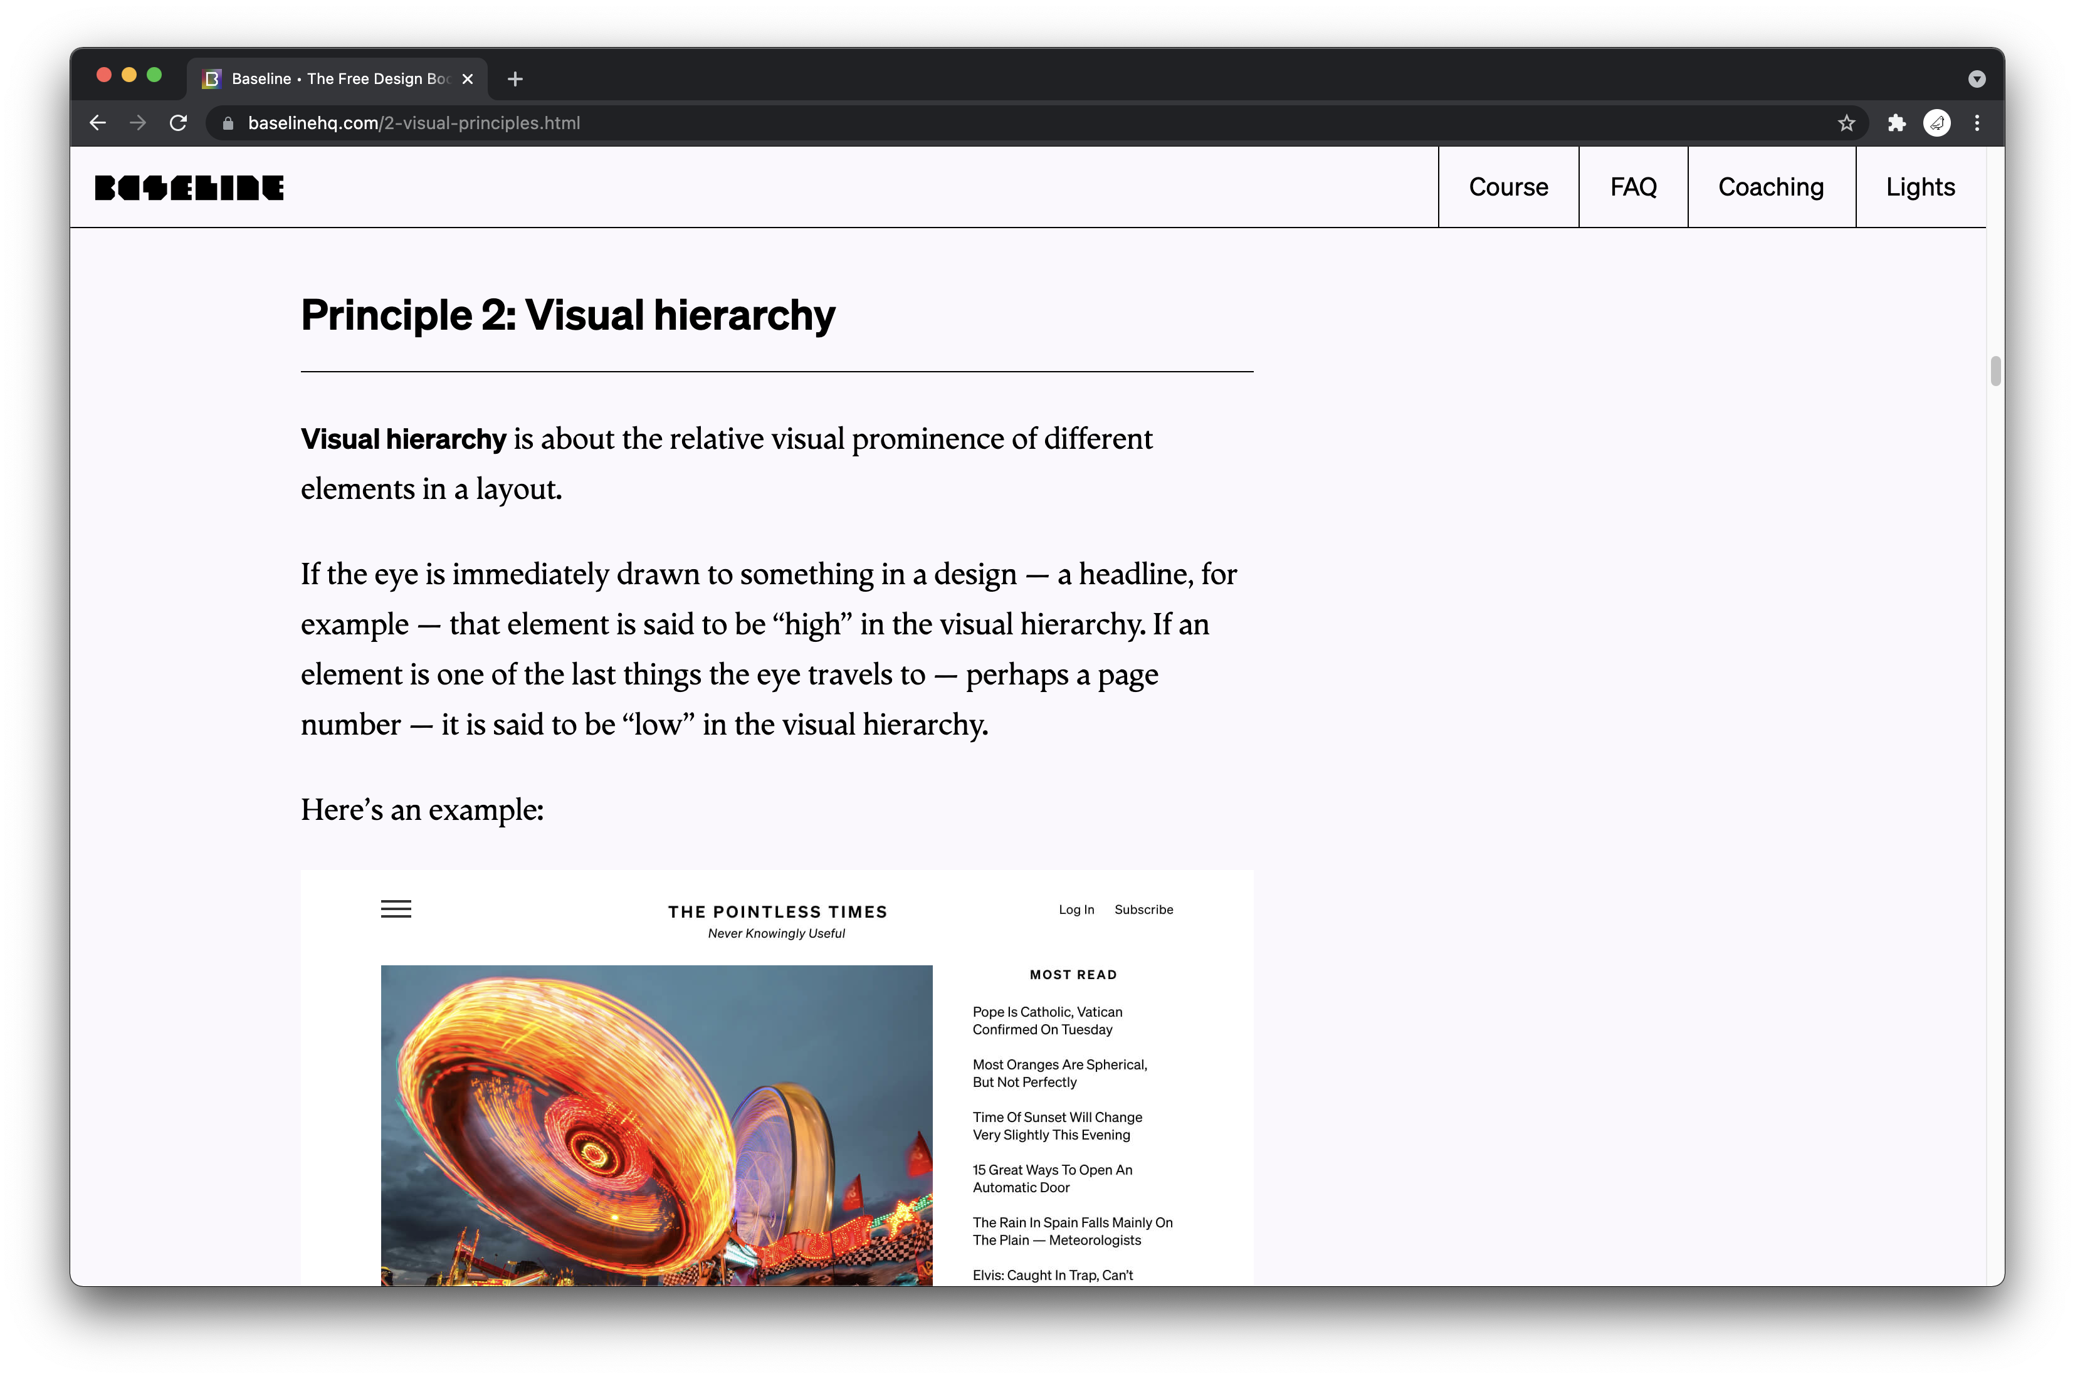This screenshot has height=1379, width=2075.
Task: Click the browser back arrow
Action: 98,123
